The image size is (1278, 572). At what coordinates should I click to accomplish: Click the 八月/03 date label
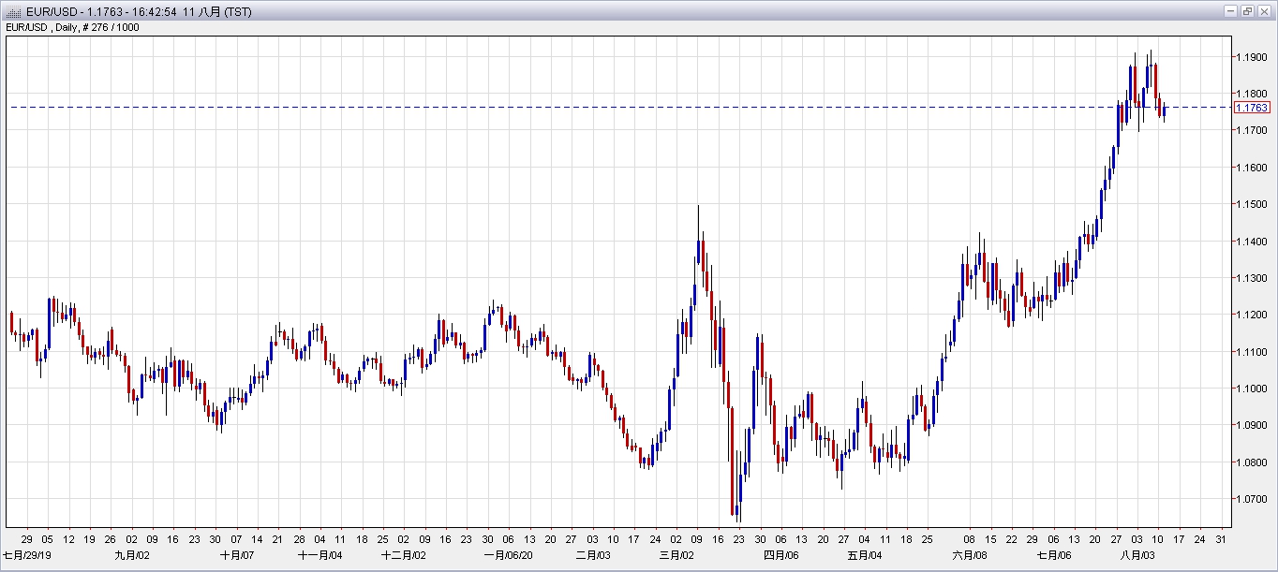tap(1137, 555)
